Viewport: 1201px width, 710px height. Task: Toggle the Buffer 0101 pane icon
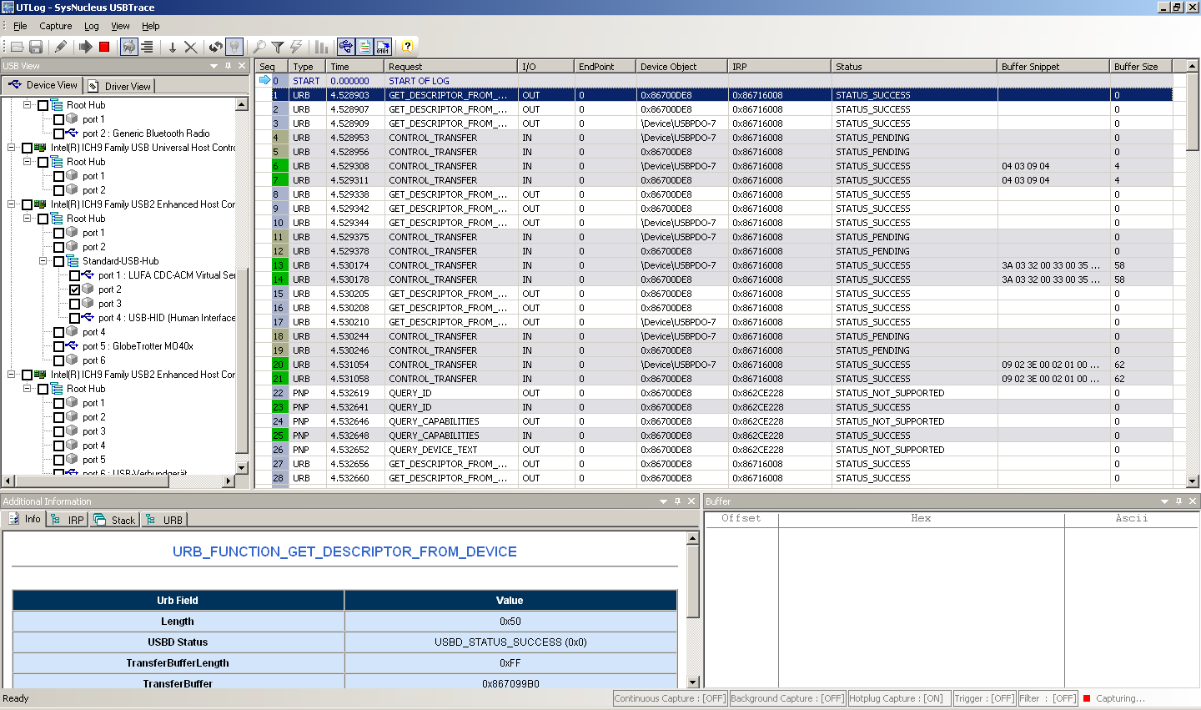click(383, 47)
